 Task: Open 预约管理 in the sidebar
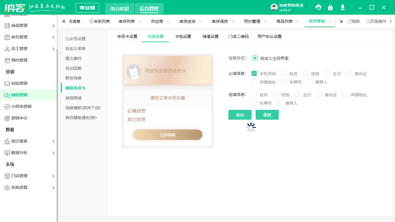(x=19, y=60)
